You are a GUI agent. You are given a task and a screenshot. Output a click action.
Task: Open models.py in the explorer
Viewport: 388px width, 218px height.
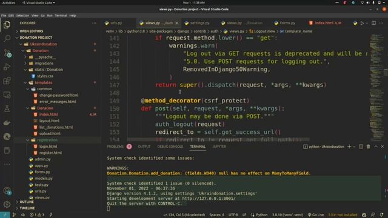(44, 179)
